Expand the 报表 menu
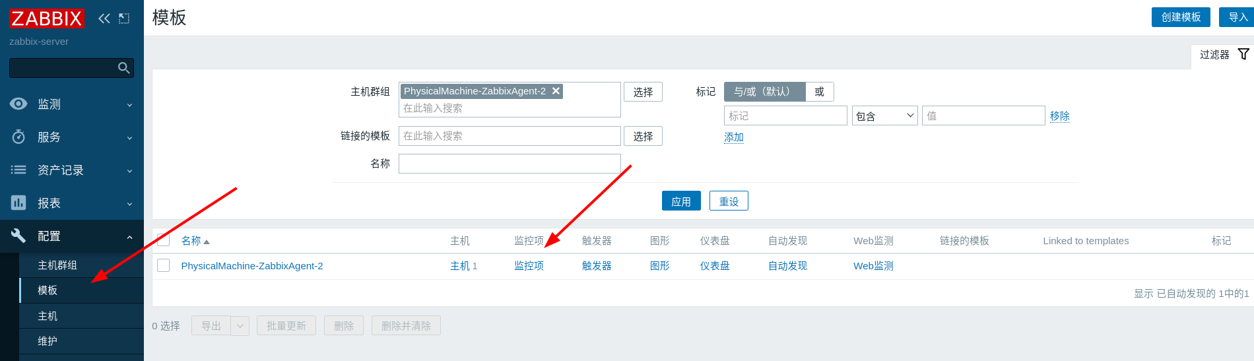This screenshot has width=1254, height=361. [129, 204]
